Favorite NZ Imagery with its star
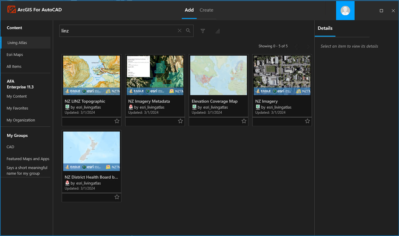The width and height of the screenshot is (399, 236). click(308, 121)
